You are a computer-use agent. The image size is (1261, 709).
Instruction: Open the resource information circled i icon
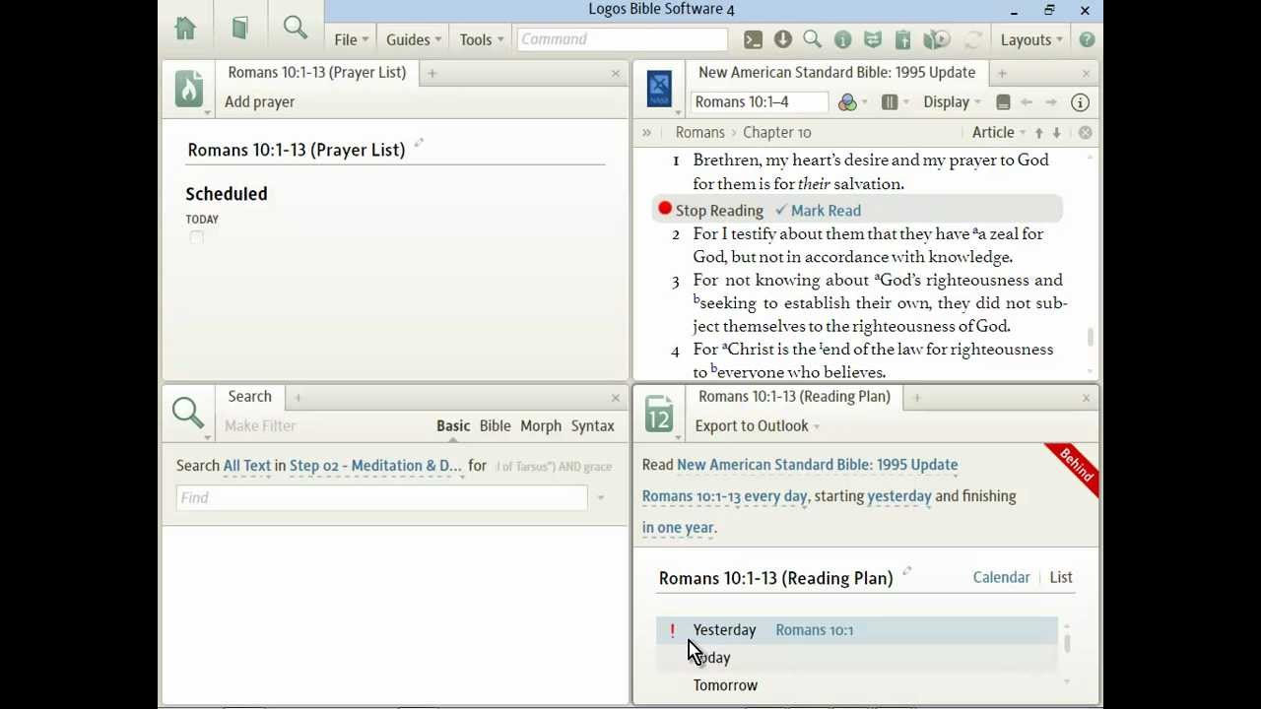click(1080, 102)
